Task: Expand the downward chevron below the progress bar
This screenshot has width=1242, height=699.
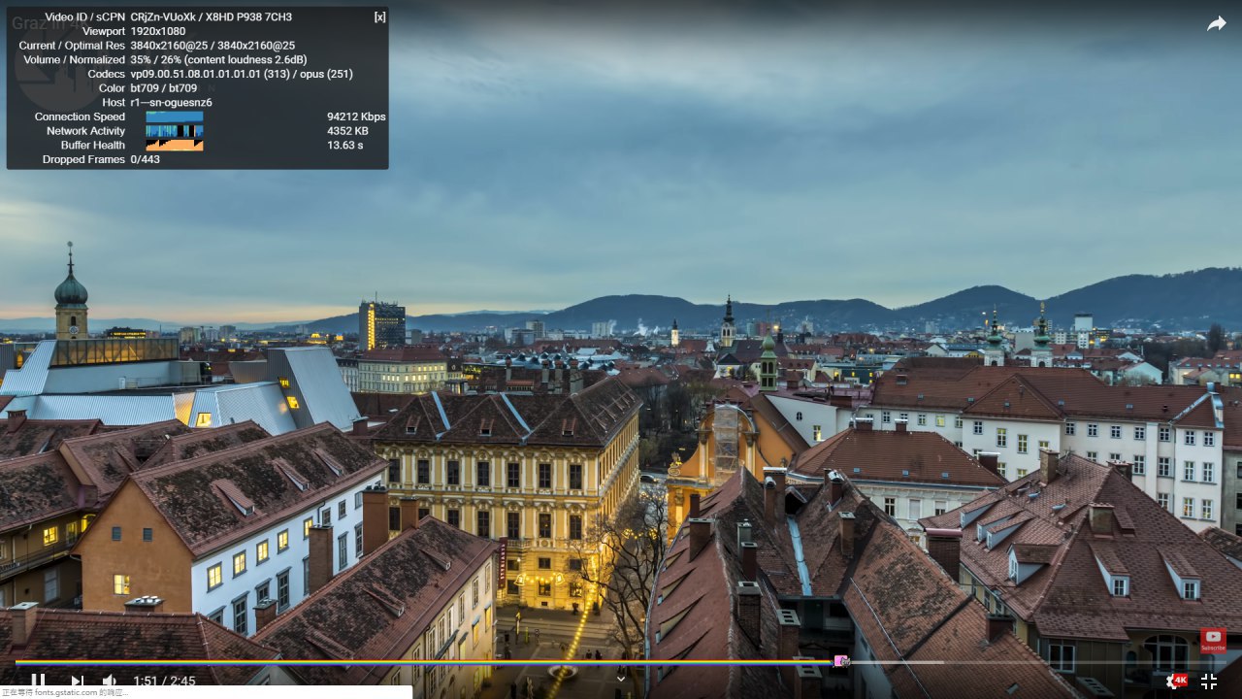Action: [x=621, y=680]
